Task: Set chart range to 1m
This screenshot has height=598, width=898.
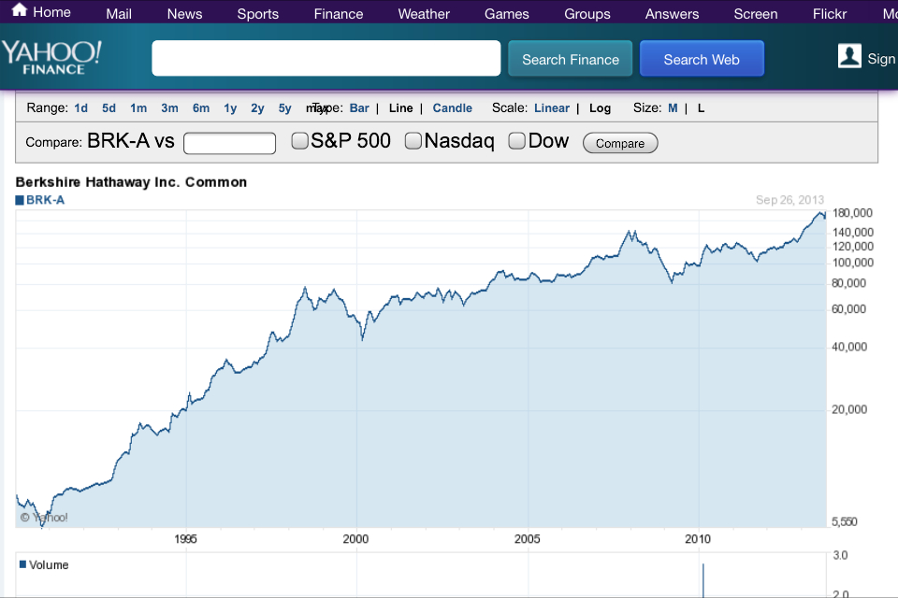Action: click(138, 108)
